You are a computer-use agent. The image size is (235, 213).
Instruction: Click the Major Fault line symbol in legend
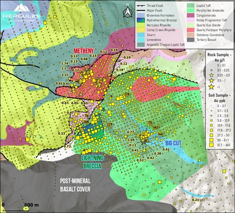click(x=141, y=11)
